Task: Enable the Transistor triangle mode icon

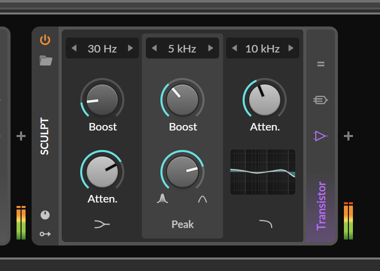Action: (320, 136)
